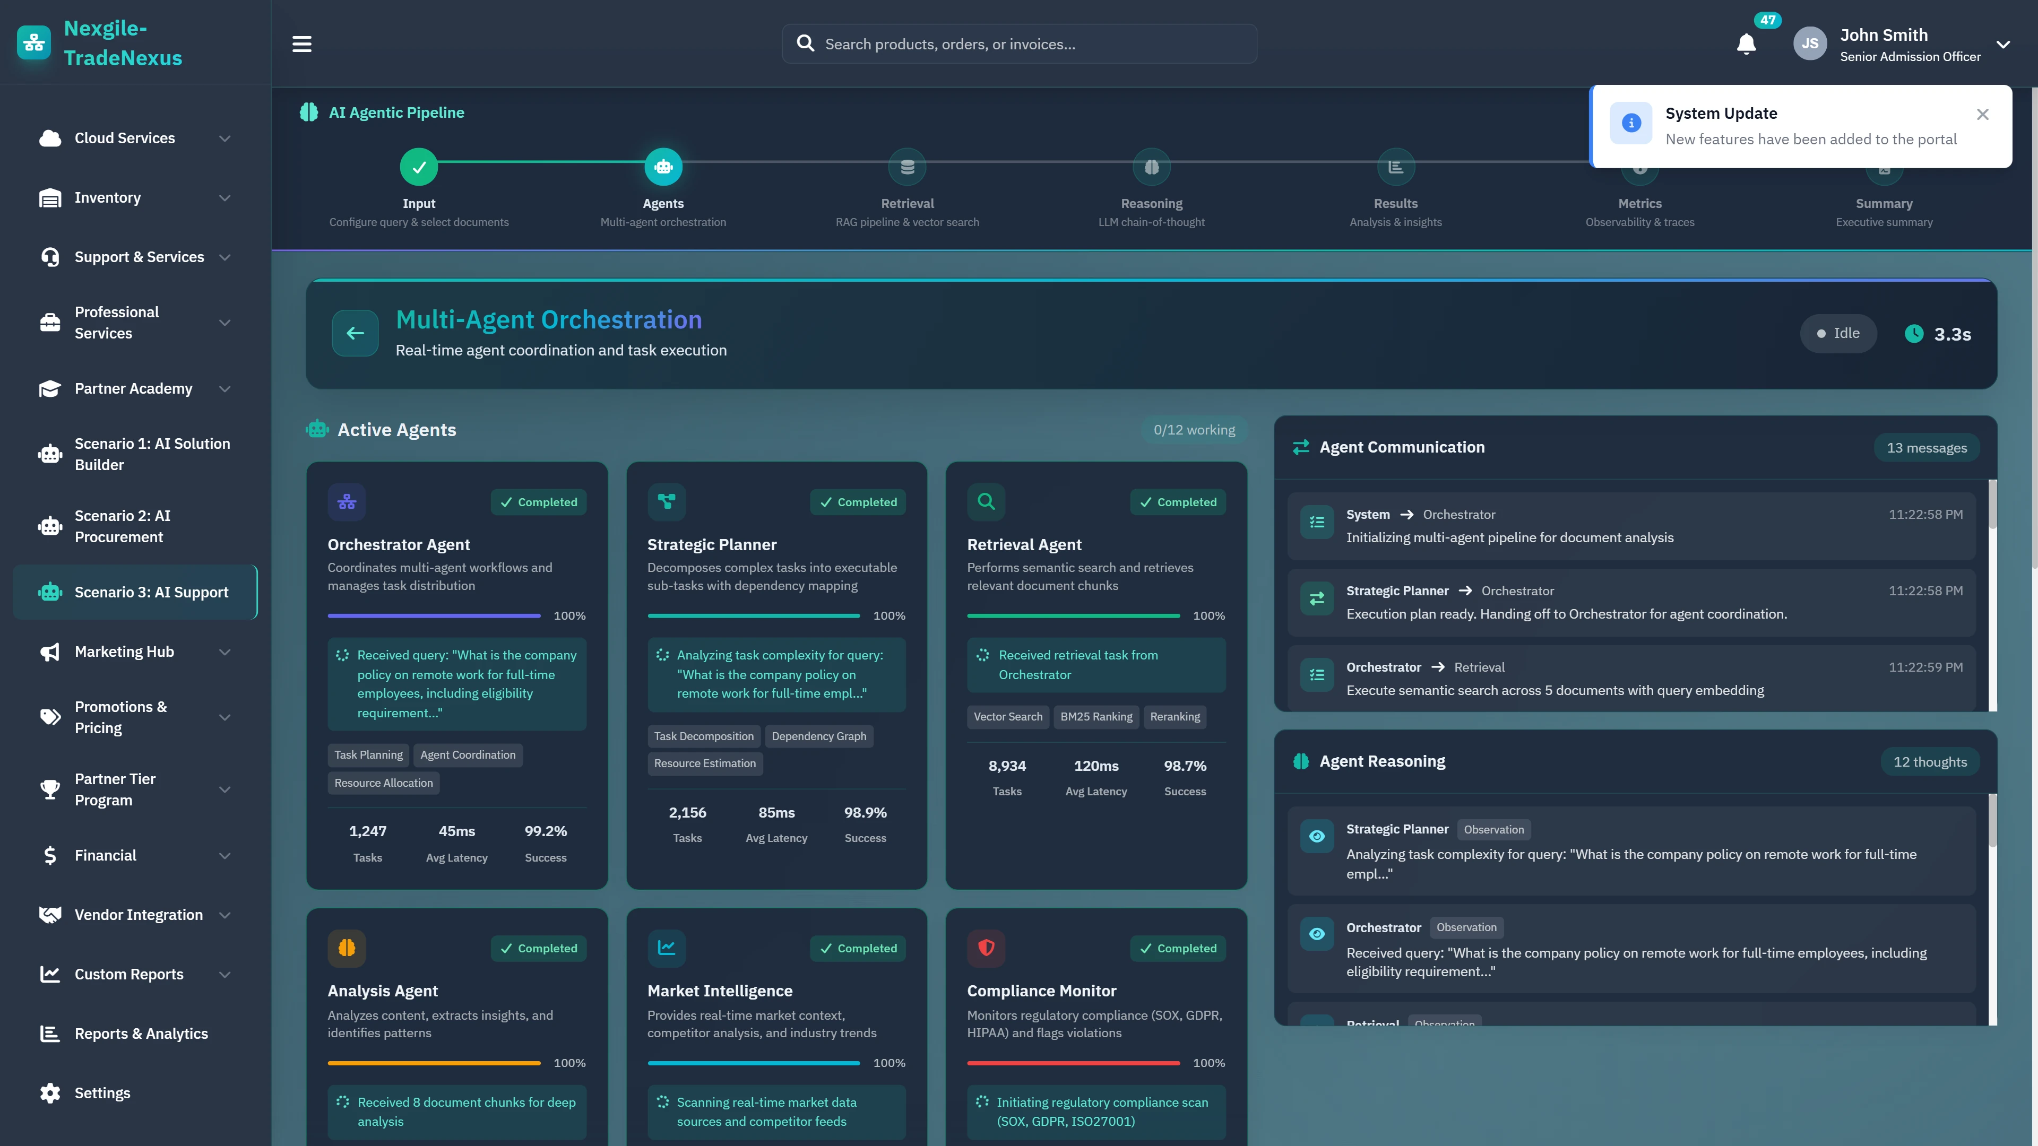Image resolution: width=2038 pixels, height=1146 pixels.
Task: Click the back arrow on Multi-Agent Orchestration
Action: [x=355, y=333]
